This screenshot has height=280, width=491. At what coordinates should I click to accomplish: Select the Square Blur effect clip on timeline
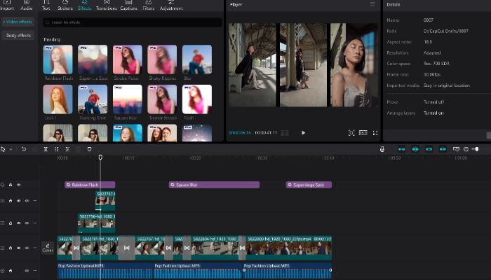tap(214, 185)
